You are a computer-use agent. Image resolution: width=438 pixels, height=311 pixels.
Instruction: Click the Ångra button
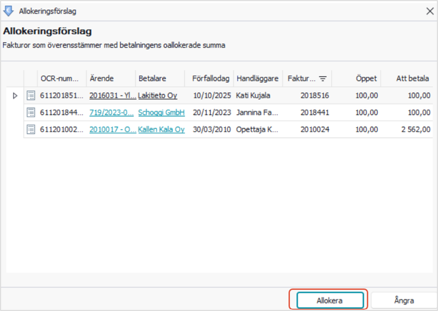click(404, 300)
